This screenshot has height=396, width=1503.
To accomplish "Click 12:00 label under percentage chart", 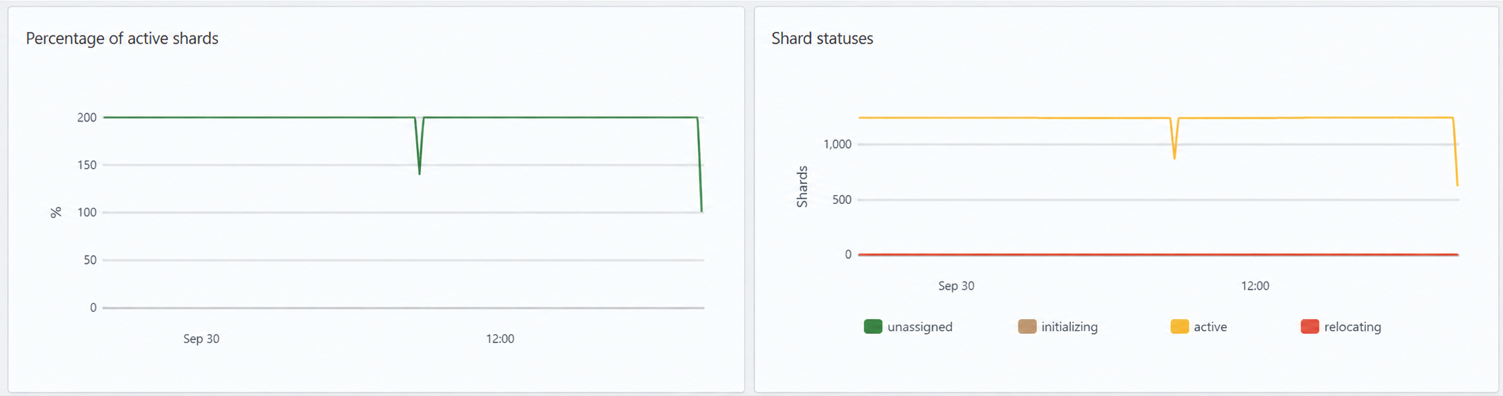I will pos(500,339).
